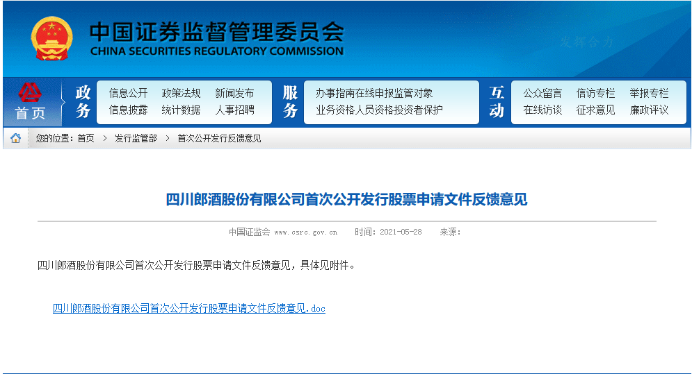Open 征求意见 in the interaction menu
The image size is (692, 374).
595,110
